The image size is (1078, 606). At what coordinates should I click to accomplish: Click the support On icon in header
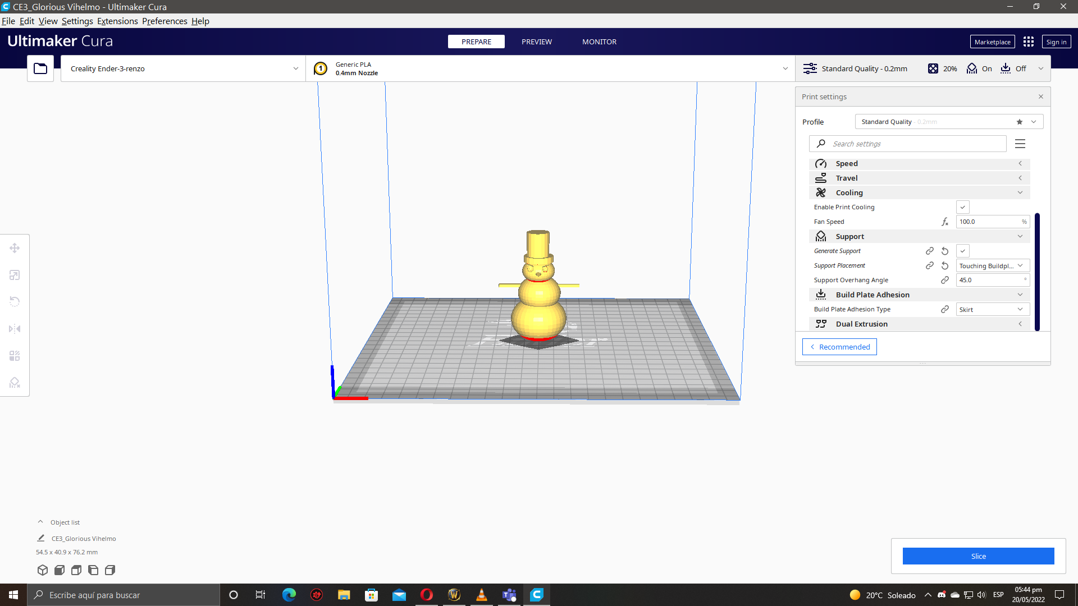pyautogui.click(x=972, y=68)
